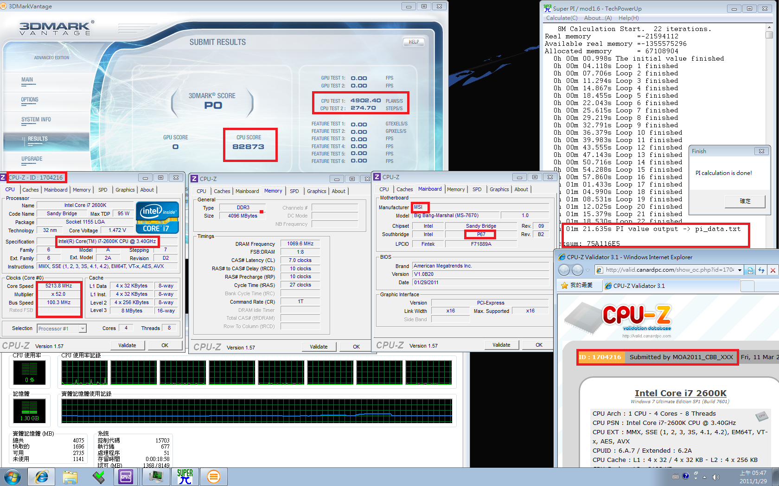Click Core Speed value 5213.8 MHz
Viewport: 779px width, 486px height.
[59, 286]
